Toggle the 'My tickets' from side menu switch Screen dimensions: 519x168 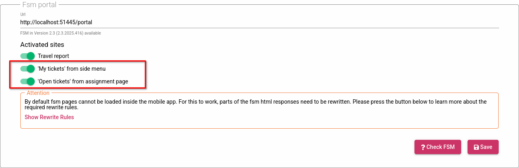pyautogui.click(x=28, y=69)
